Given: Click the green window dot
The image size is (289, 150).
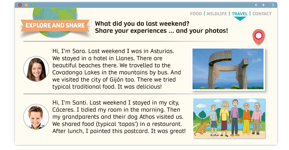Looking at the screenshot, I should point(32,5).
